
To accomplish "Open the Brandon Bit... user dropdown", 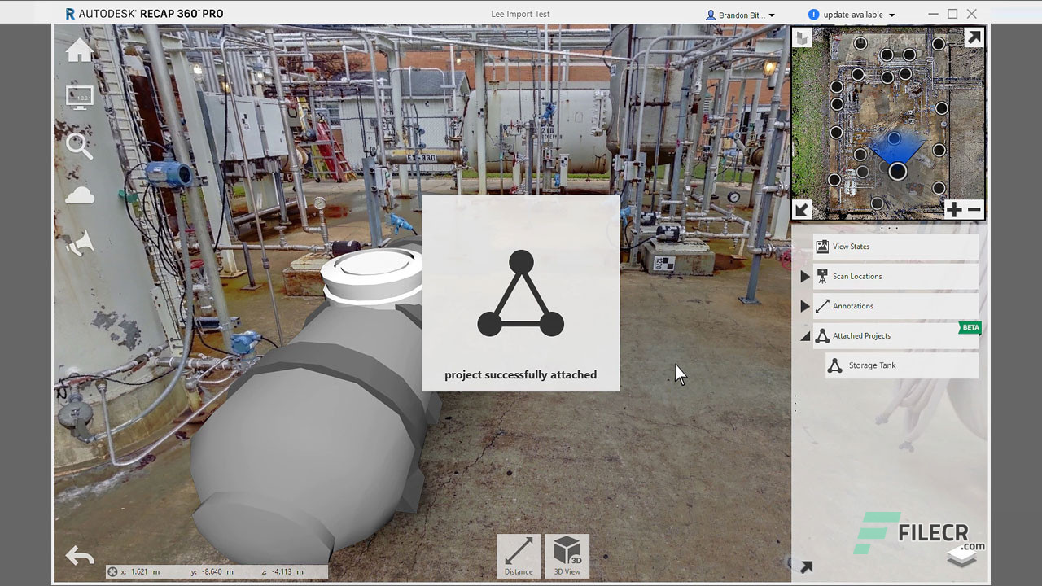I will coord(741,15).
